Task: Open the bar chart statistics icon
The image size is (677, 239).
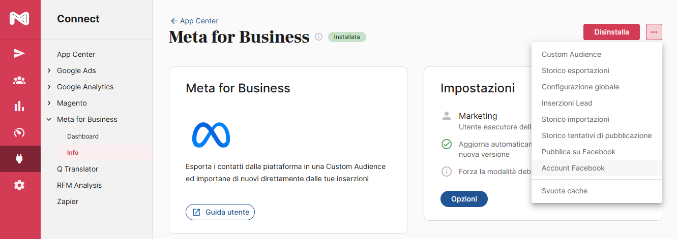Action: (19, 106)
